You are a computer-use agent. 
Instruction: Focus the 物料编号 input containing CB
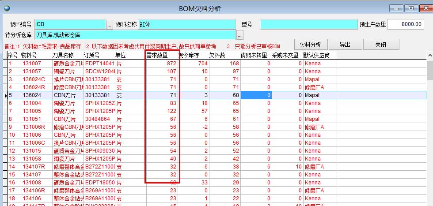[70, 25]
